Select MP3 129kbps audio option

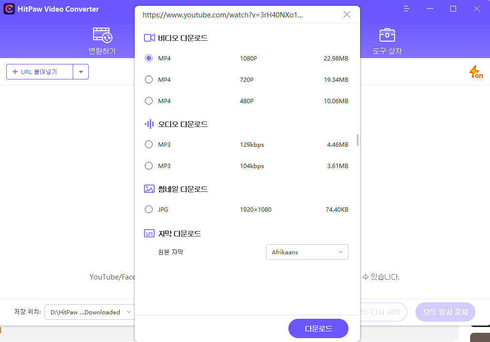(149, 144)
